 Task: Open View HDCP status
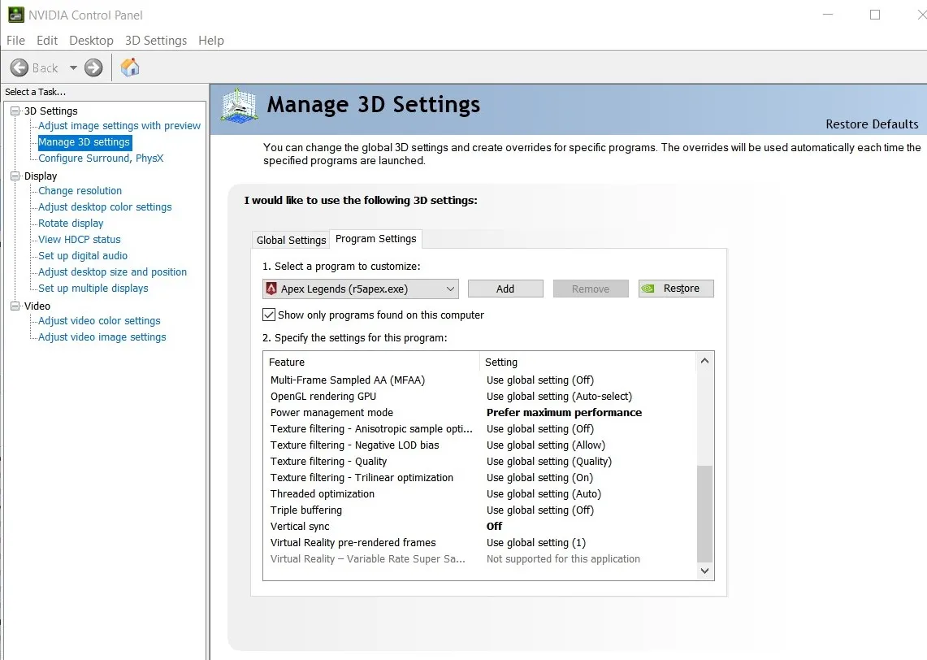click(x=80, y=240)
